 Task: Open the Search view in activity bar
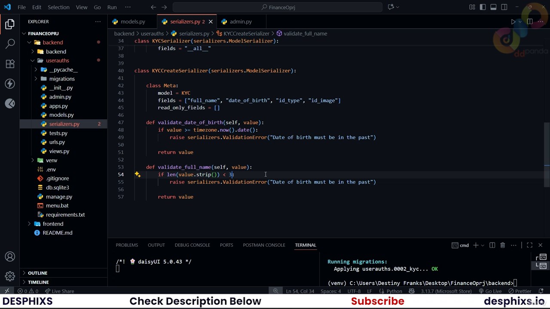tap(10, 44)
